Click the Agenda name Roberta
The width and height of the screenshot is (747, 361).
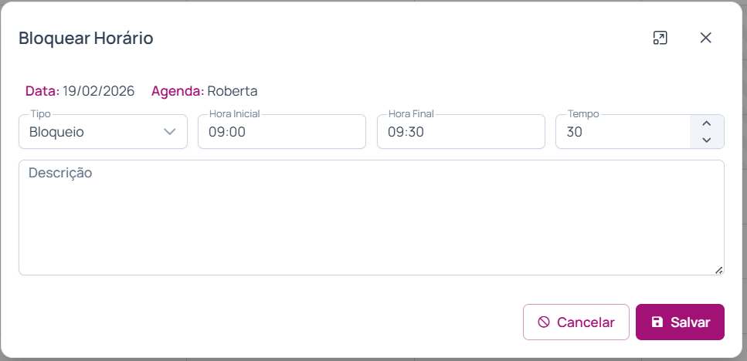click(x=233, y=91)
